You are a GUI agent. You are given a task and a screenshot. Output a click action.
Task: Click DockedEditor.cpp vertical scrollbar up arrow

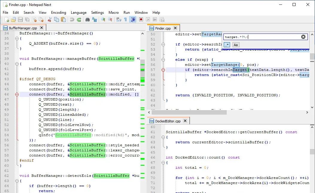pos(312,127)
